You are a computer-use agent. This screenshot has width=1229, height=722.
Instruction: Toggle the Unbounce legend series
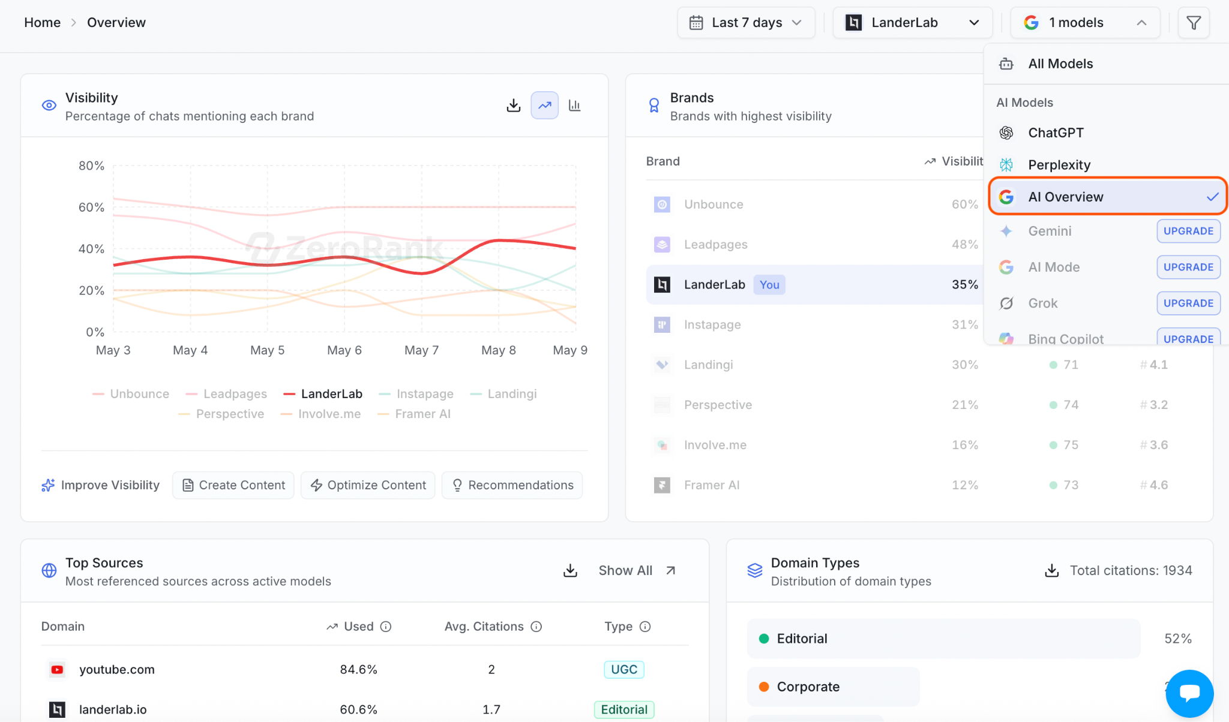point(131,394)
